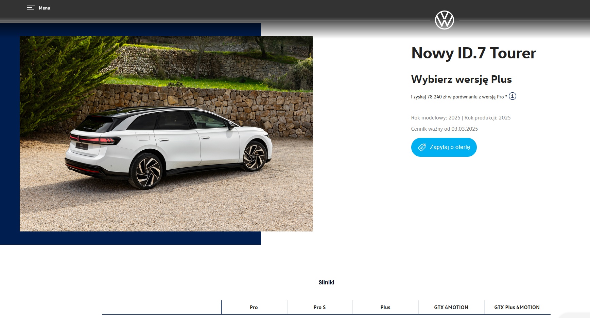Select the Plus engine column

coord(385,307)
